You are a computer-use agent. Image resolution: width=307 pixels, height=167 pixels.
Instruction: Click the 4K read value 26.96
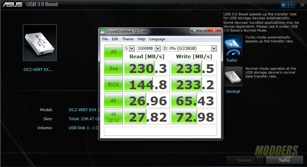pos(147,101)
